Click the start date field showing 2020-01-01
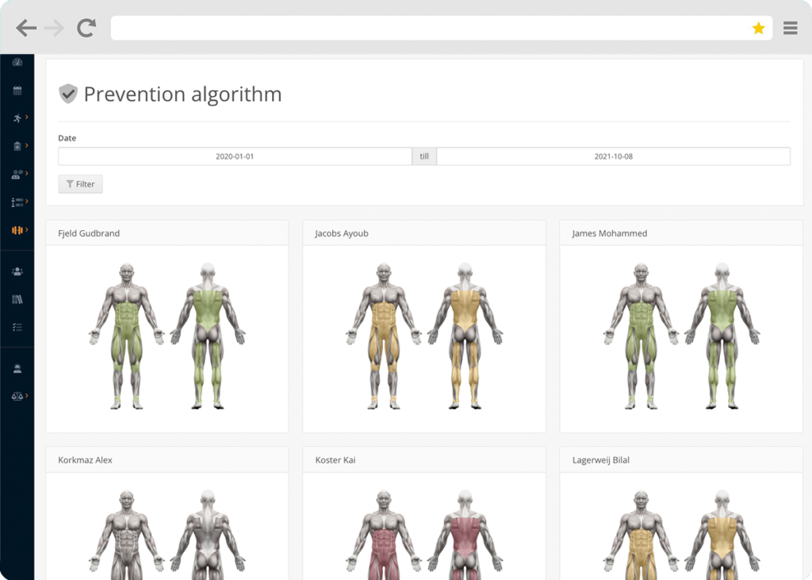This screenshot has height=580, width=812. pyautogui.click(x=234, y=156)
